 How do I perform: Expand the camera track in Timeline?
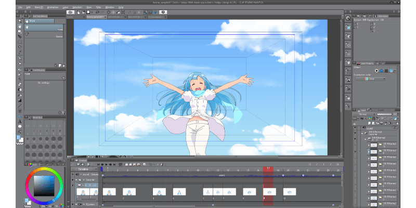click(x=76, y=204)
